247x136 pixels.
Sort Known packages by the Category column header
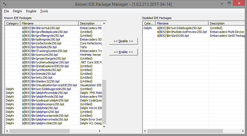[13, 23]
